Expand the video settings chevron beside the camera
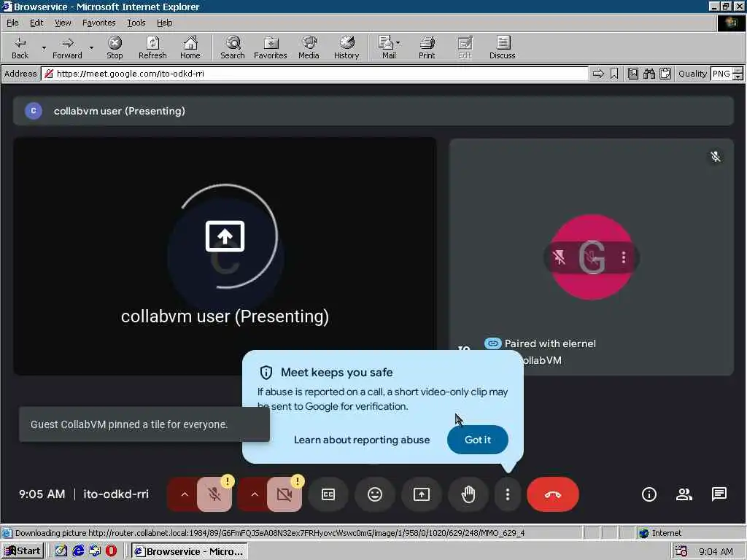This screenshot has width=747, height=560. (x=255, y=494)
